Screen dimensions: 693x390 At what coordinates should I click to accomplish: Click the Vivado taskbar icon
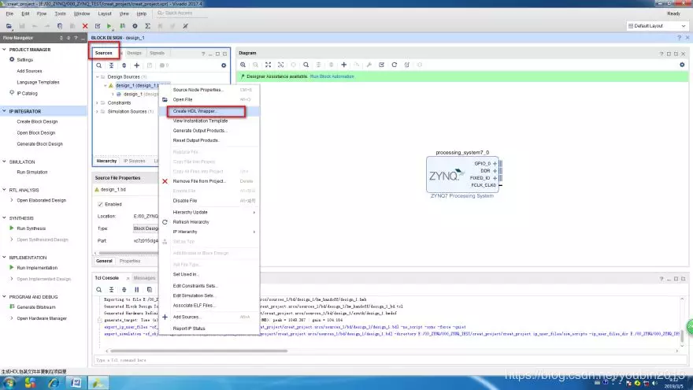(x=98, y=383)
